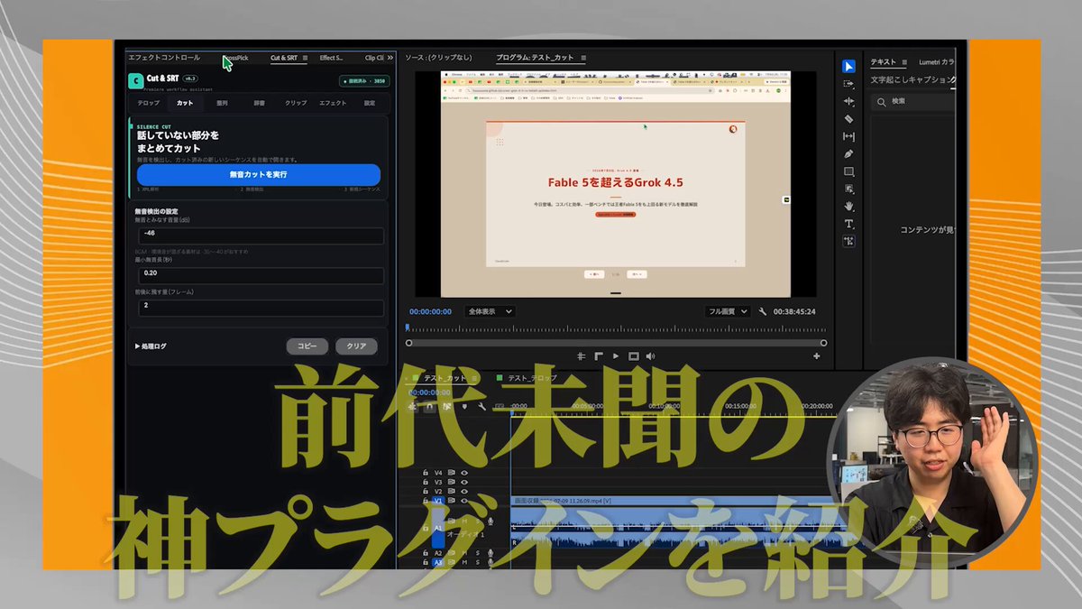Toggle nest sequence icon in timeline header
The height and width of the screenshot is (609, 1082).
[x=414, y=406]
